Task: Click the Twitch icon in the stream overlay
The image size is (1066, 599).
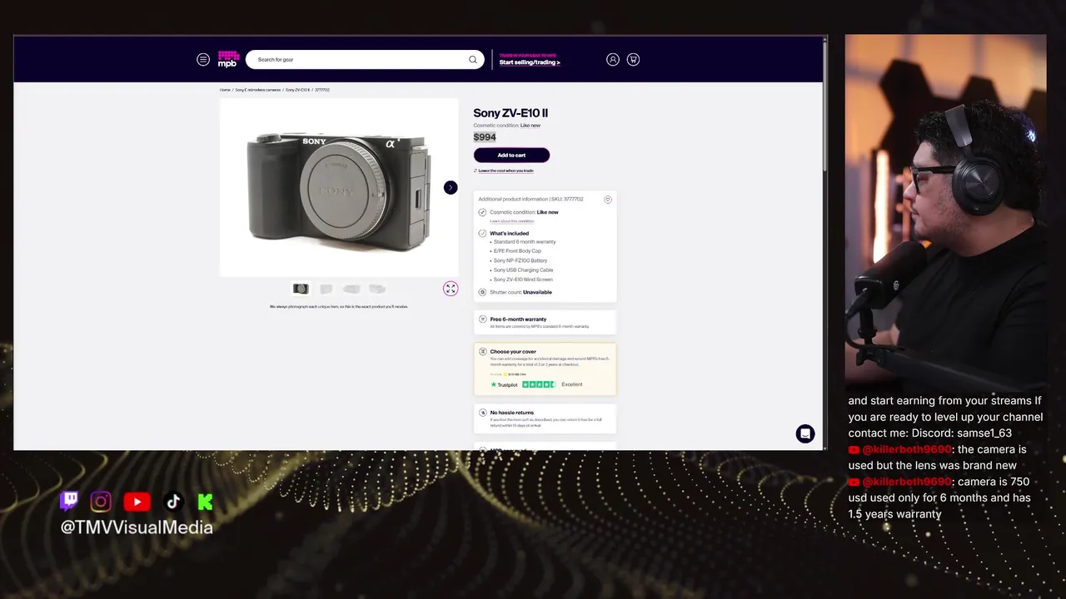Action: 69,501
